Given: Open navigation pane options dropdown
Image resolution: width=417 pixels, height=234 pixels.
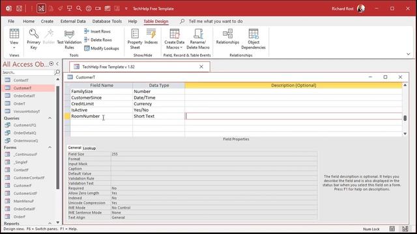Looking at the screenshot, I should pyautogui.click(x=51, y=64).
